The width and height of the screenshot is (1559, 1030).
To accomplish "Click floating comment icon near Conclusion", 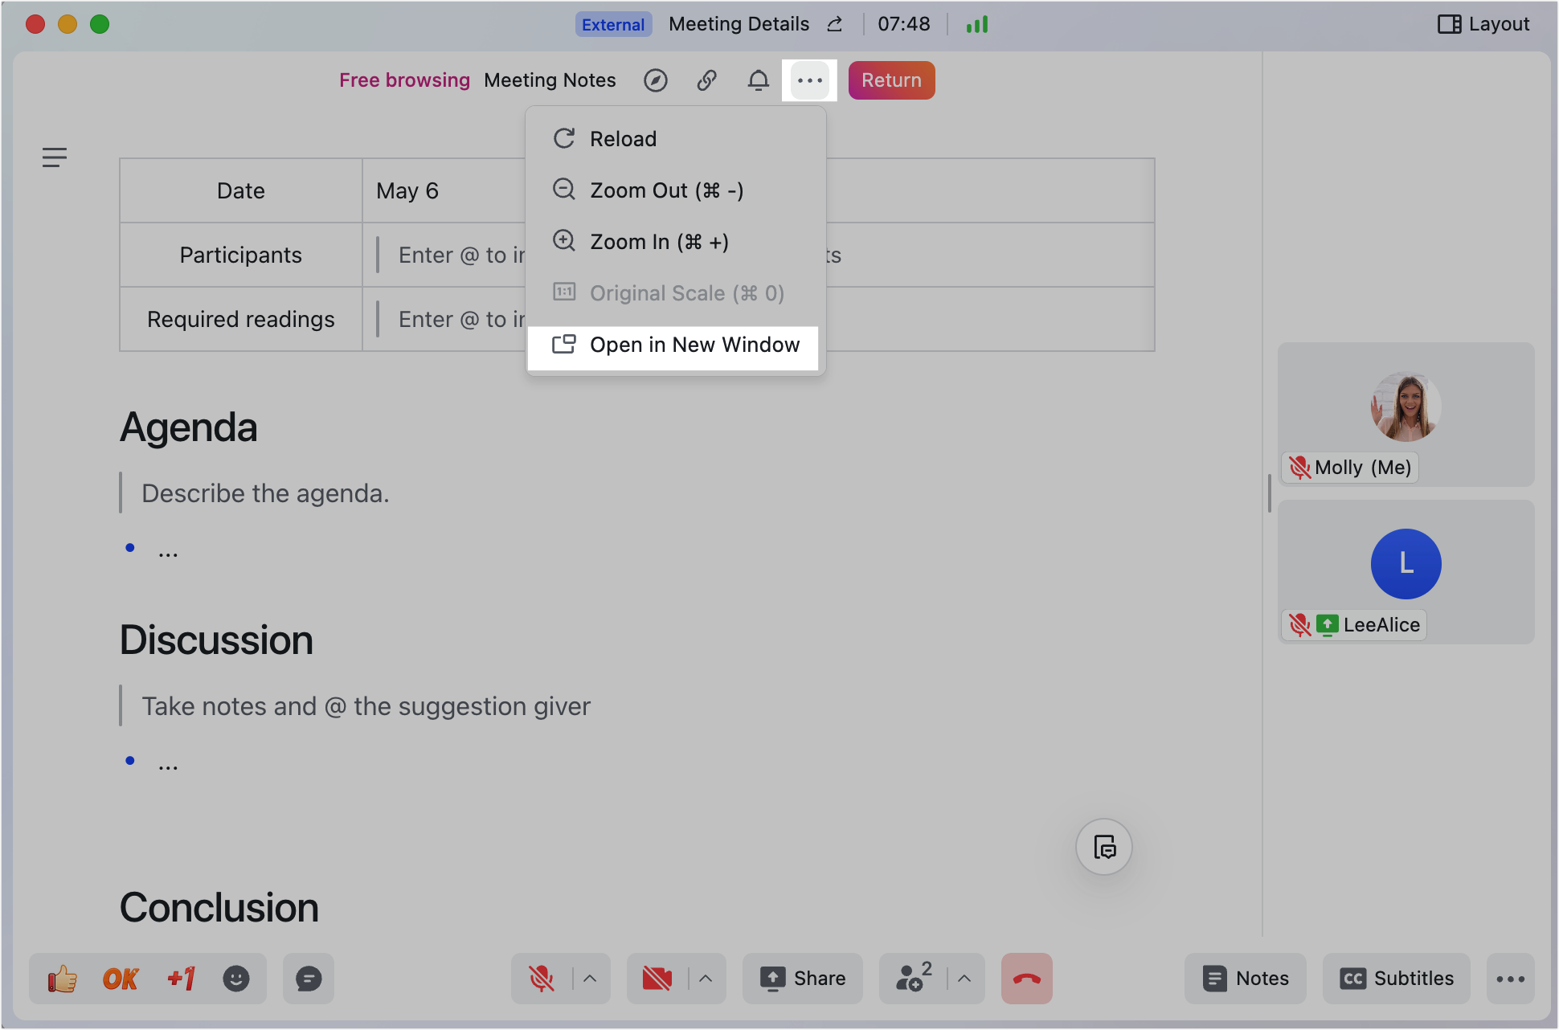I will point(1104,847).
